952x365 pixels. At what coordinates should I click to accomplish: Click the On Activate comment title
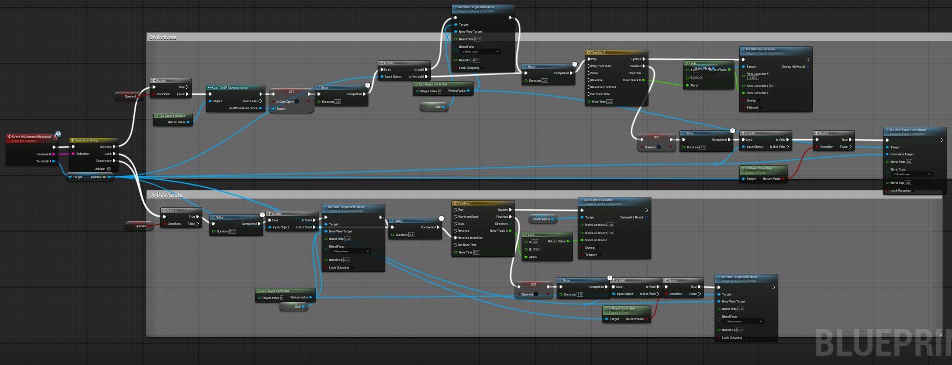(x=163, y=37)
